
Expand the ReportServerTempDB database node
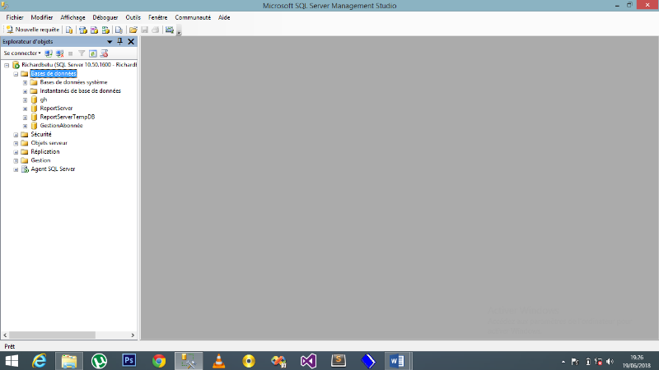[x=26, y=118]
